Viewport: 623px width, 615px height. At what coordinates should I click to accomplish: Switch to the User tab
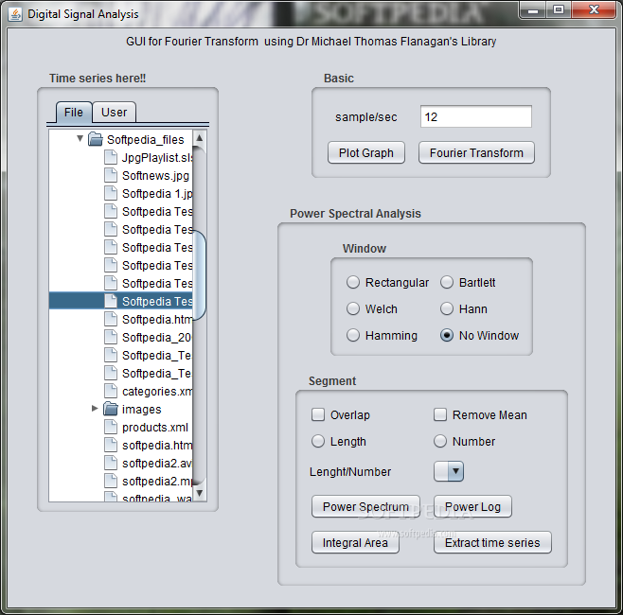point(115,113)
